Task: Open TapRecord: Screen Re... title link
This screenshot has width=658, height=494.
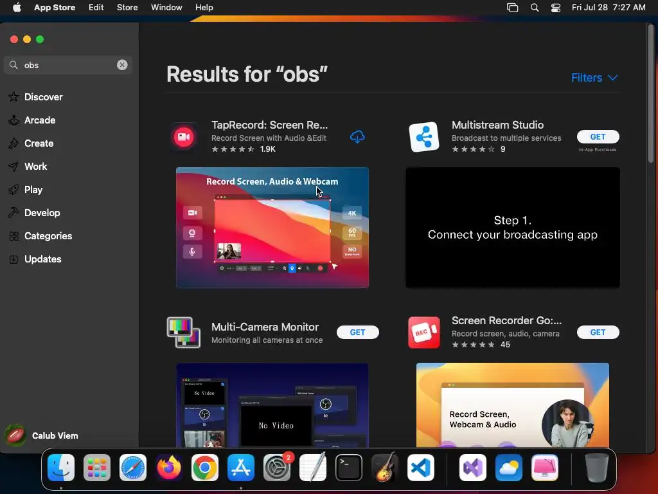Action: [x=269, y=125]
